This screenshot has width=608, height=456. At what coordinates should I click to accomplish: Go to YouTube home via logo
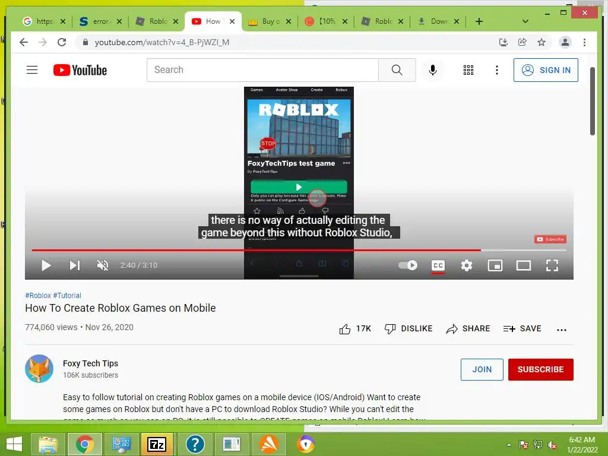[80, 70]
